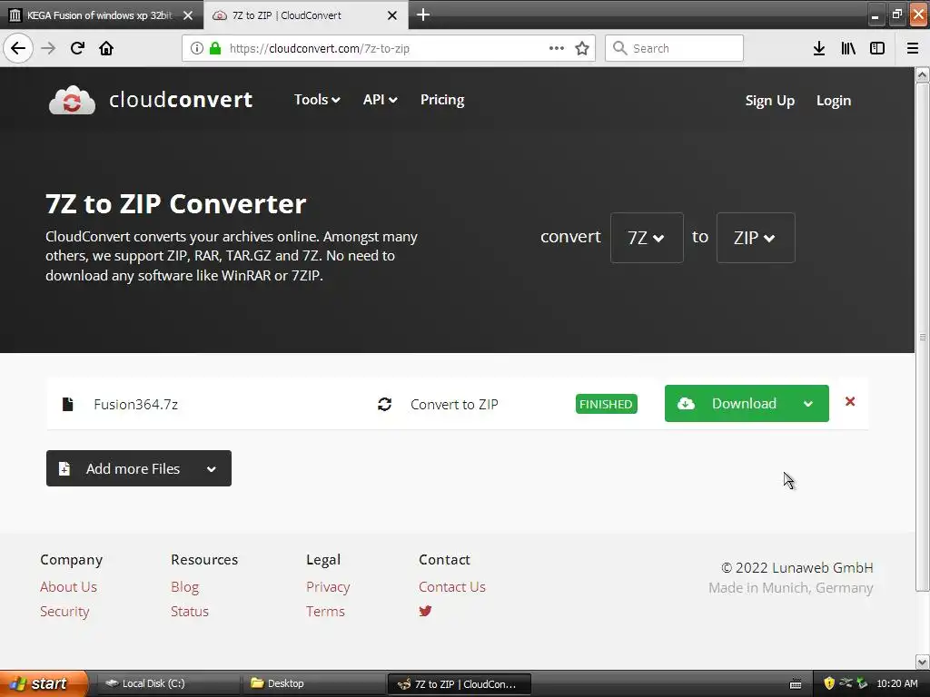930x697 pixels.
Task: Click the keyboard icon in the taskbar
Action: 796,684
